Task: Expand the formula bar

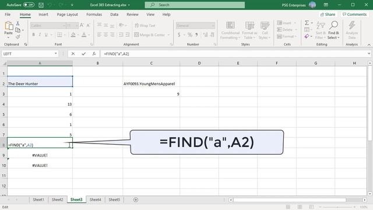Action: pyautogui.click(x=369, y=54)
